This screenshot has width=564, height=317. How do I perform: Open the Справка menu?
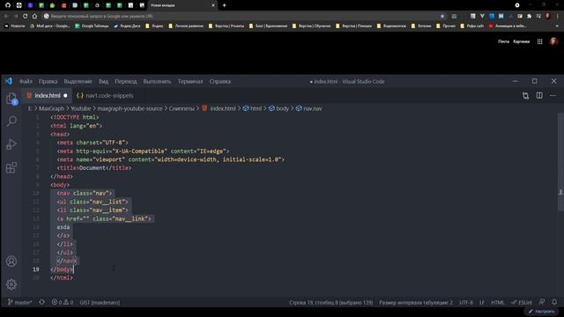219,82
